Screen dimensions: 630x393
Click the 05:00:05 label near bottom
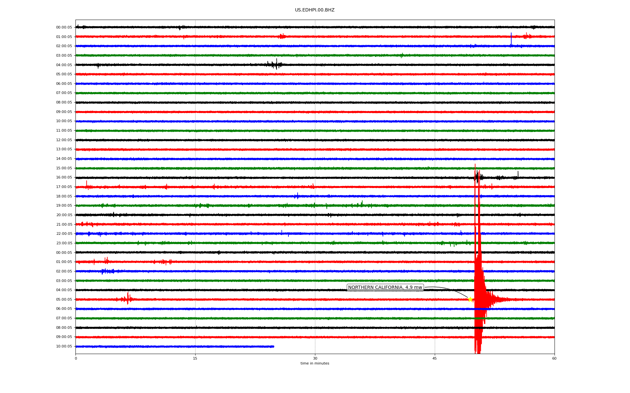pos(64,299)
